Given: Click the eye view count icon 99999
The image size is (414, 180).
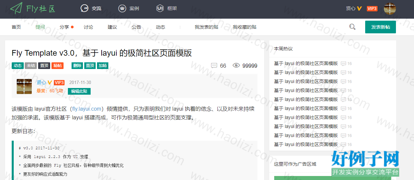Looking at the screenshot, I should click(x=236, y=66).
